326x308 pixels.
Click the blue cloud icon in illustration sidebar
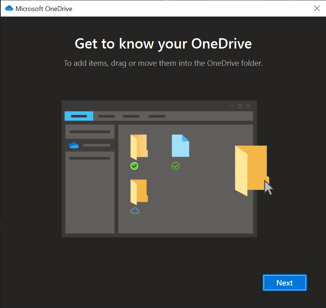coord(74,145)
